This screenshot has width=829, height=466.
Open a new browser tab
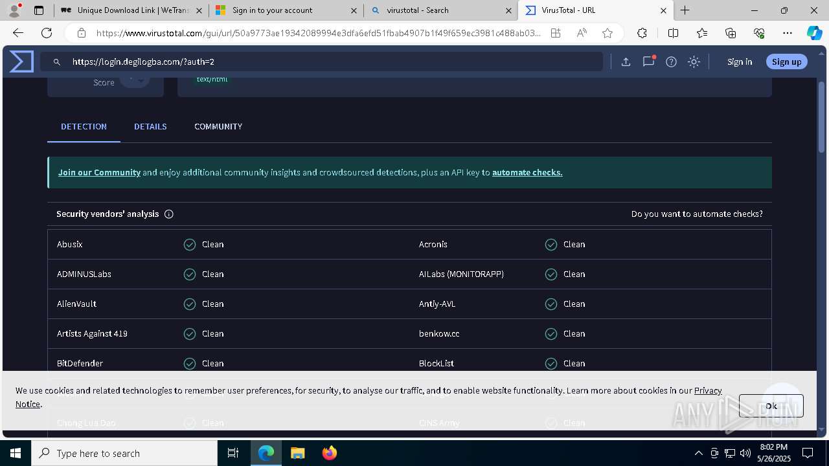(x=685, y=10)
